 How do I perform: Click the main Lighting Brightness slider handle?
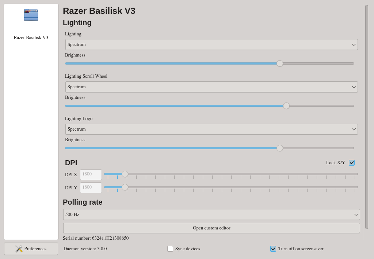tap(280, 63)
